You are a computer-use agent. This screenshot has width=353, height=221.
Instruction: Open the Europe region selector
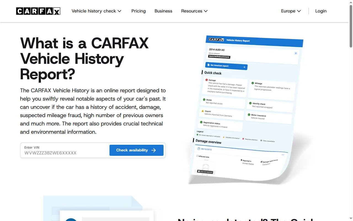(291, 11)
